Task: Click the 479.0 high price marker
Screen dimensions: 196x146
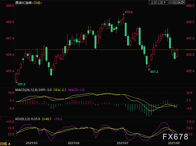Action: [x=128, y=12]
